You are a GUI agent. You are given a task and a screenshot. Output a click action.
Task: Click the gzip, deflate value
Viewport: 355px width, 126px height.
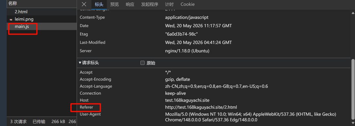click(x=177, y=79)
